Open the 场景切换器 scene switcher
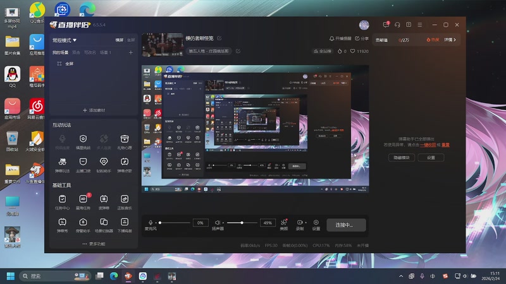 (x=104, y=225)
